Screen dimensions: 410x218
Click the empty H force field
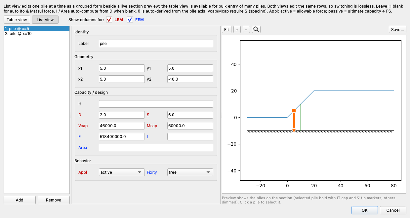click(156, 104)
